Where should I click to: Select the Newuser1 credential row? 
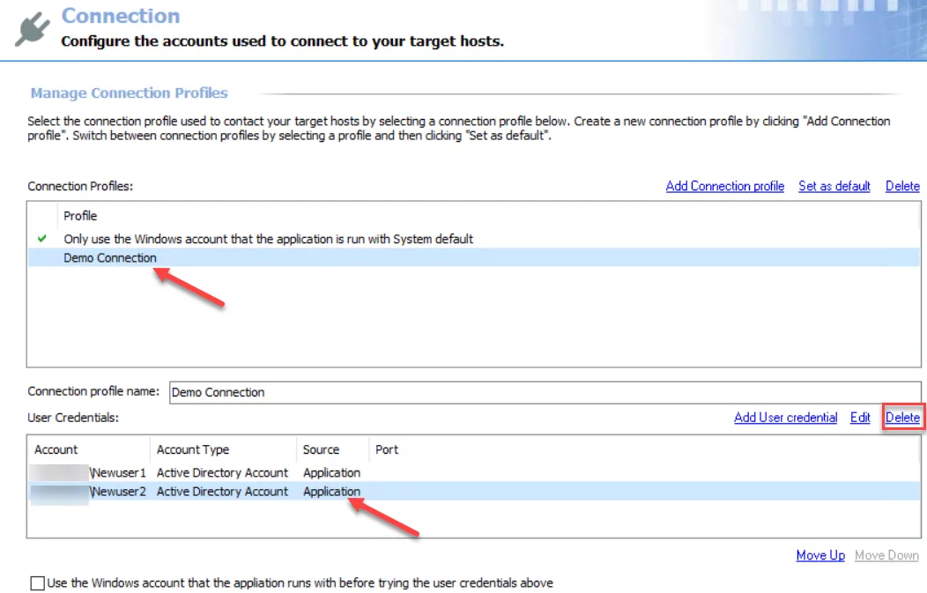pyautogui.click(x=473, y=472)
